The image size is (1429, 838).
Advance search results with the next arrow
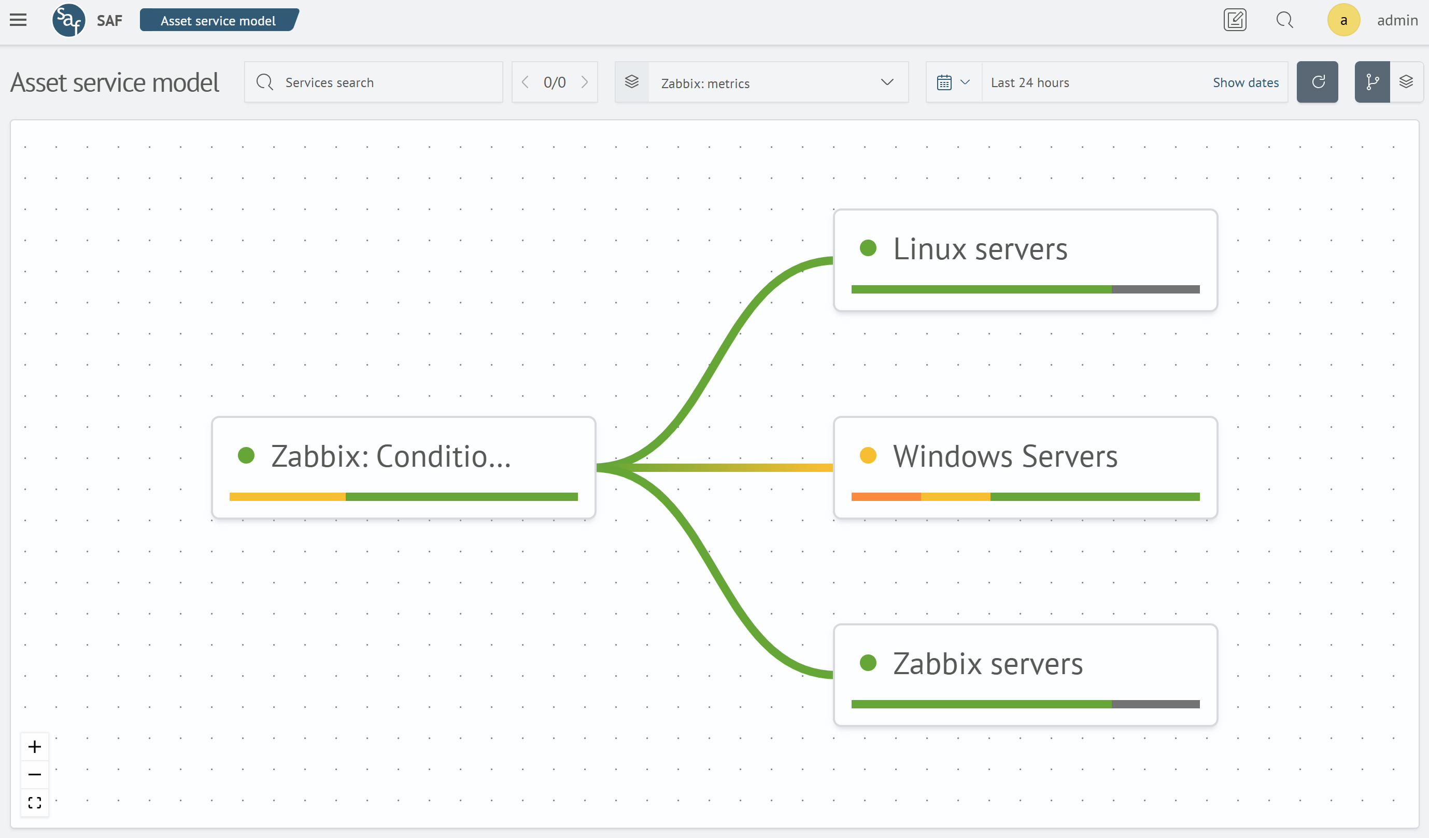(x=585, y=82)
